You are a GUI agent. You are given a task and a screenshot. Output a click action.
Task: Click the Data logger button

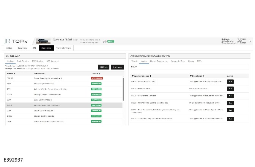coord(117,67)
